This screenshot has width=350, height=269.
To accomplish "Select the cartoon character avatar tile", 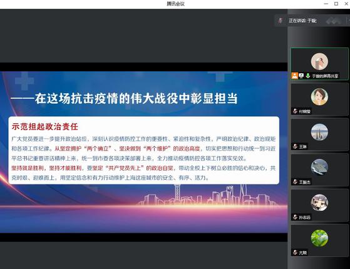I will tap(319, 203).
